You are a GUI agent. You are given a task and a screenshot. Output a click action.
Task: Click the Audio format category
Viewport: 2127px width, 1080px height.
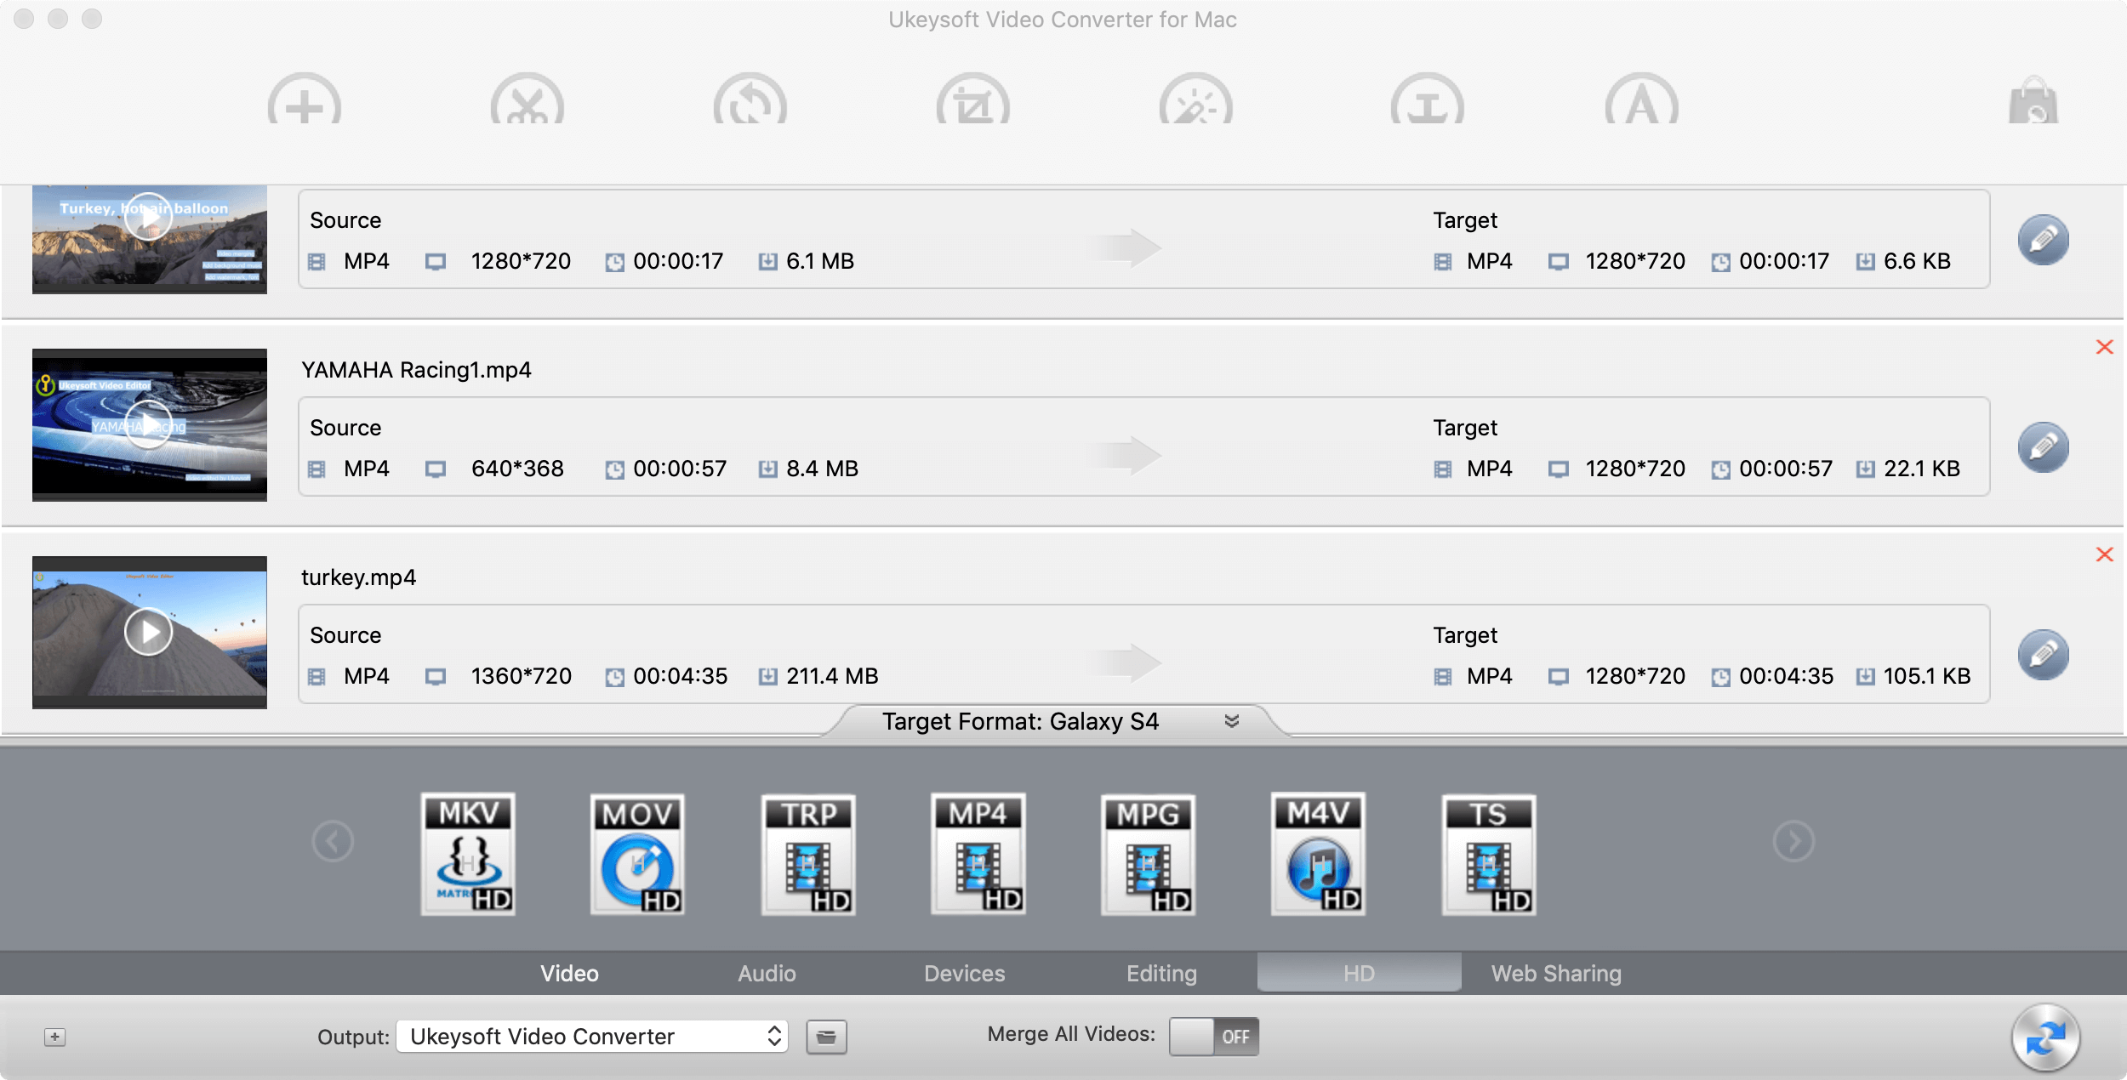[x=766, y=971]
